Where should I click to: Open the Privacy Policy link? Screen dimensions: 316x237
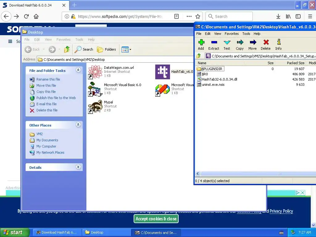pyautogui.click(x=281, y=211)
